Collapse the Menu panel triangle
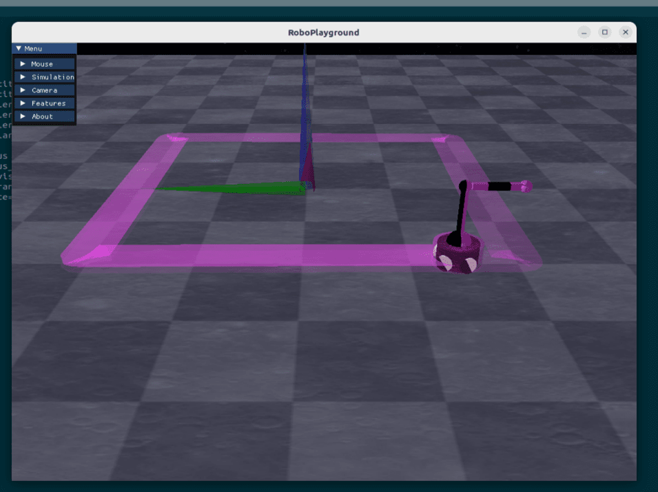 (19, 49)
